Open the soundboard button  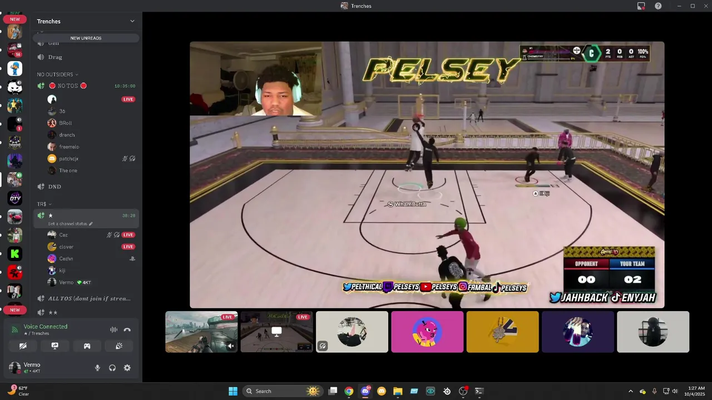point(119,346)
